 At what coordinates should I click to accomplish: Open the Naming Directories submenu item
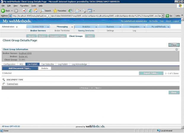point(86,30)
